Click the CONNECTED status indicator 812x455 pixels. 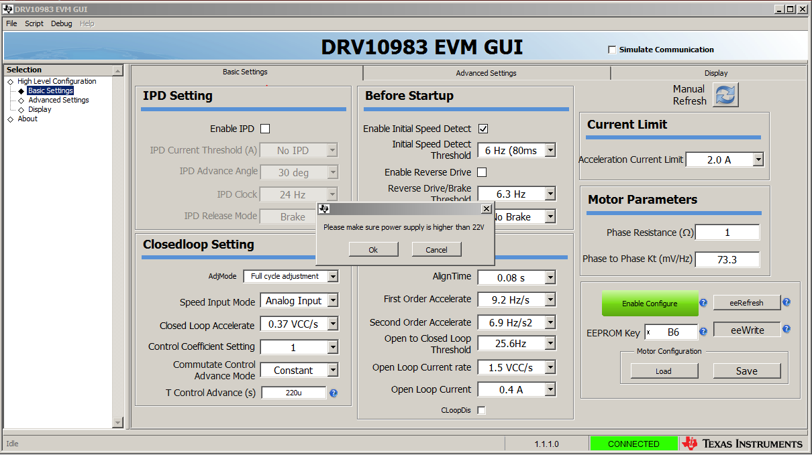(x=633, y=444)
